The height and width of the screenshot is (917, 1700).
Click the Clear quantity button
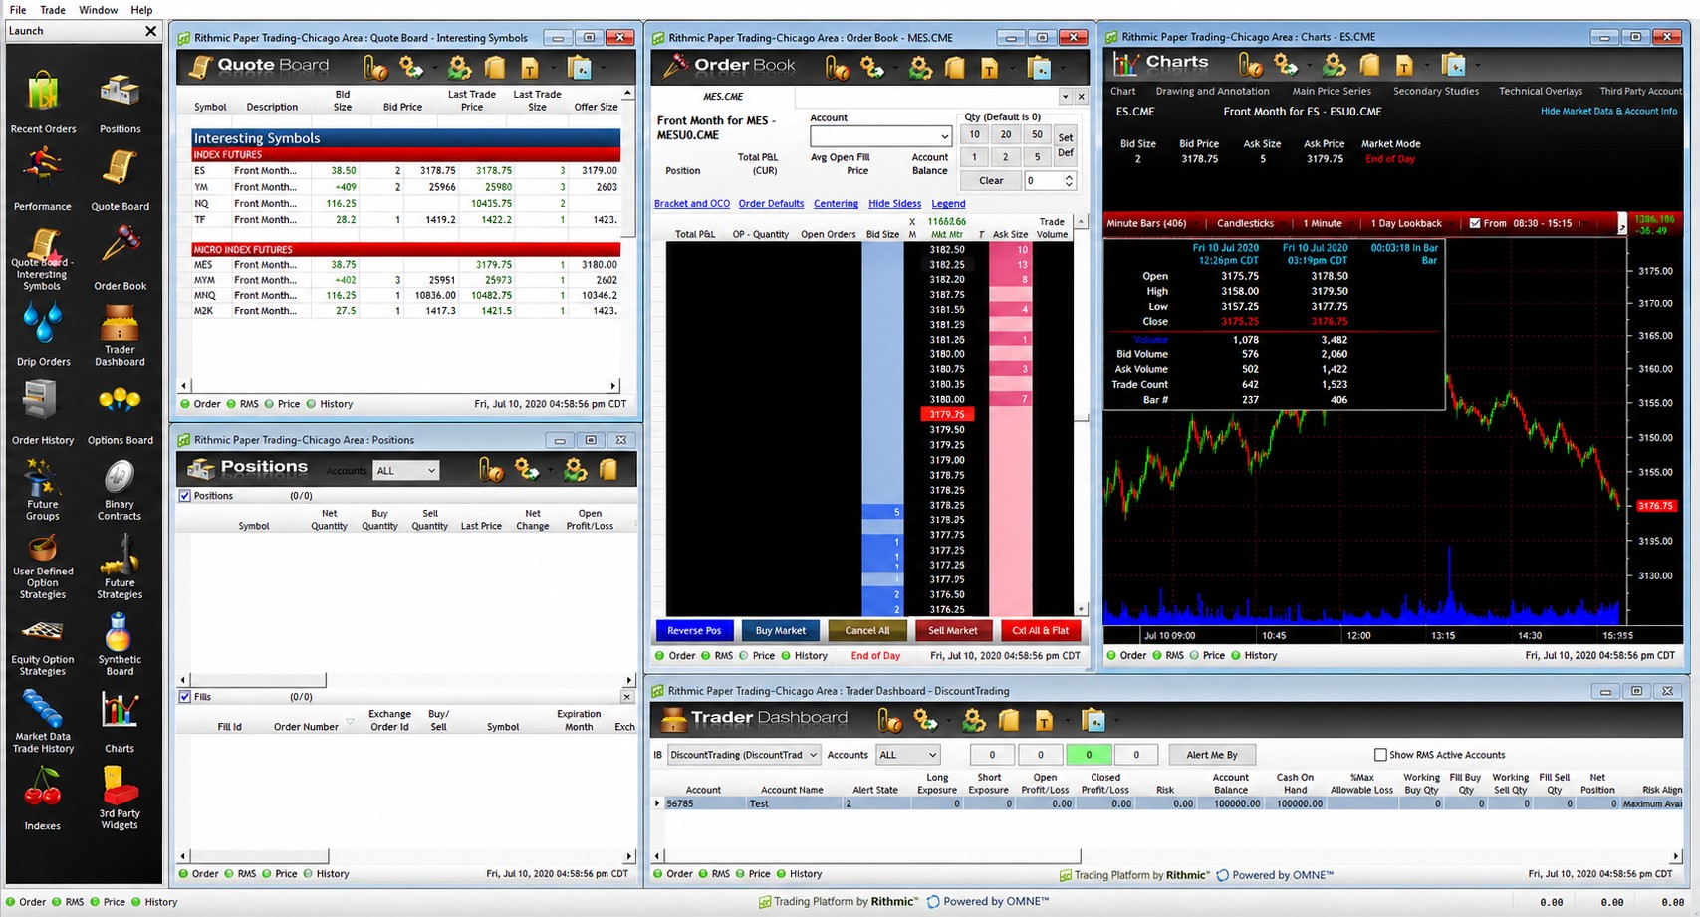click(x=991, y=181)
